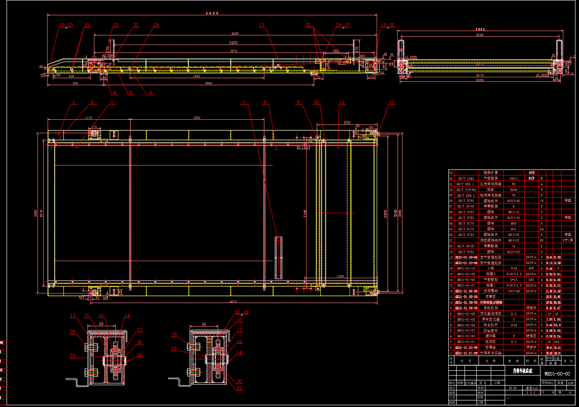Select part callout 24 in side elevation
The height and width of the screenshot is (407, 579).
156,25
